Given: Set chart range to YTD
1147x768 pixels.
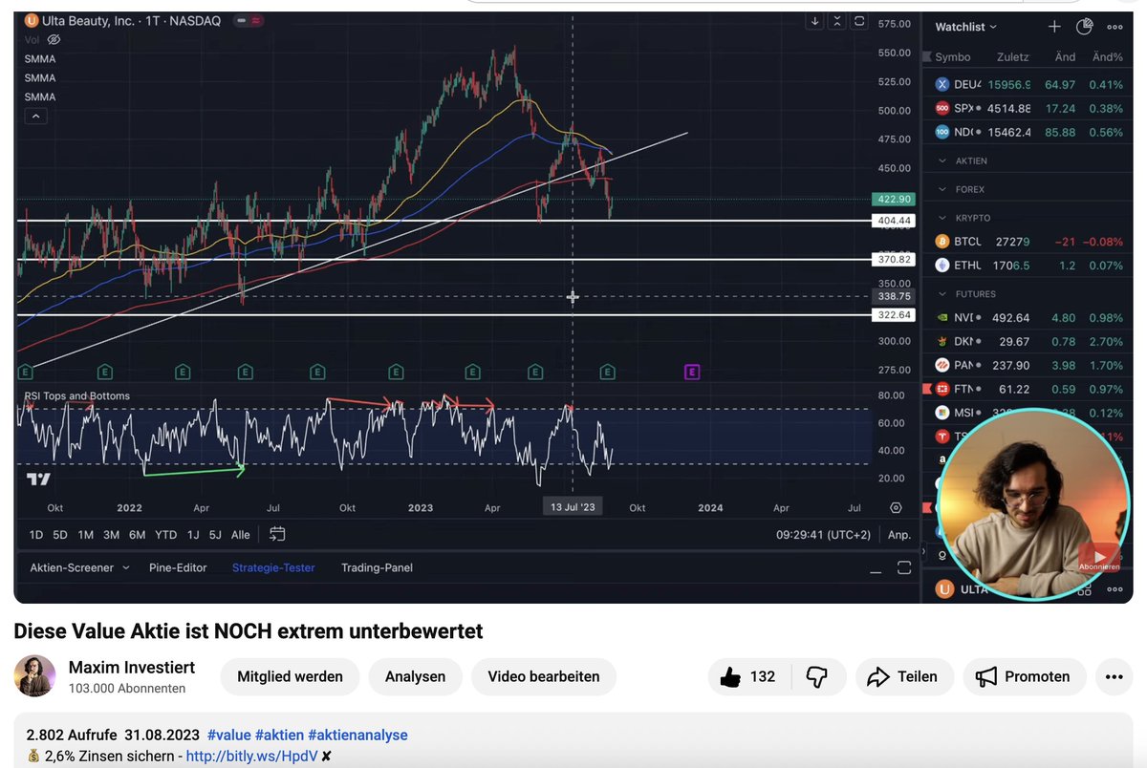Looking at the screenshot, I should point(165,535).
